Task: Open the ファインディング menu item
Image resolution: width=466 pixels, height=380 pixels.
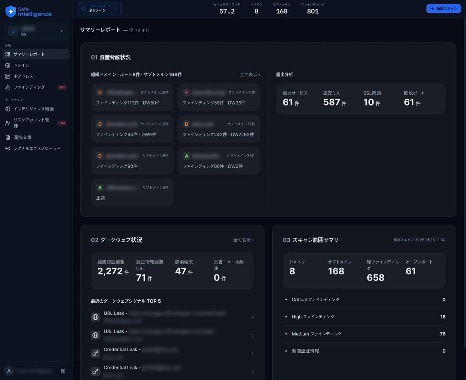Action: tap(36, 87)
